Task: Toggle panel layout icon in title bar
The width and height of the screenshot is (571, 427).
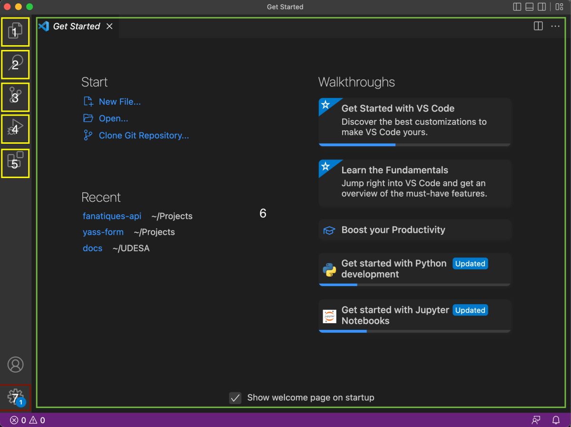Action: 530,7
